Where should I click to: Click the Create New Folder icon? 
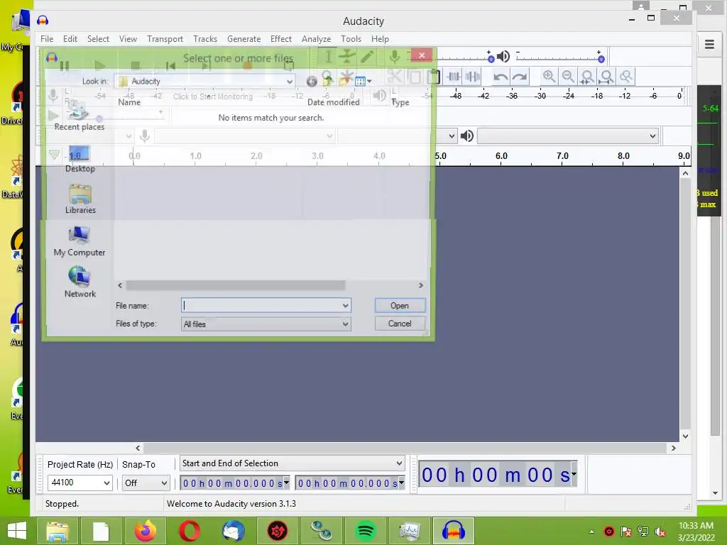click(344, 81)
